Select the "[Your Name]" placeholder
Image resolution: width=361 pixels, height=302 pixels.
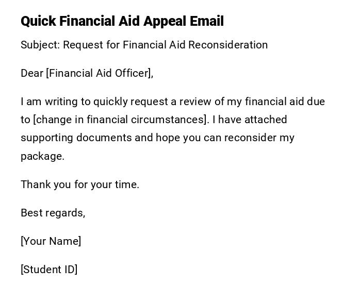(x=51, y=241)
